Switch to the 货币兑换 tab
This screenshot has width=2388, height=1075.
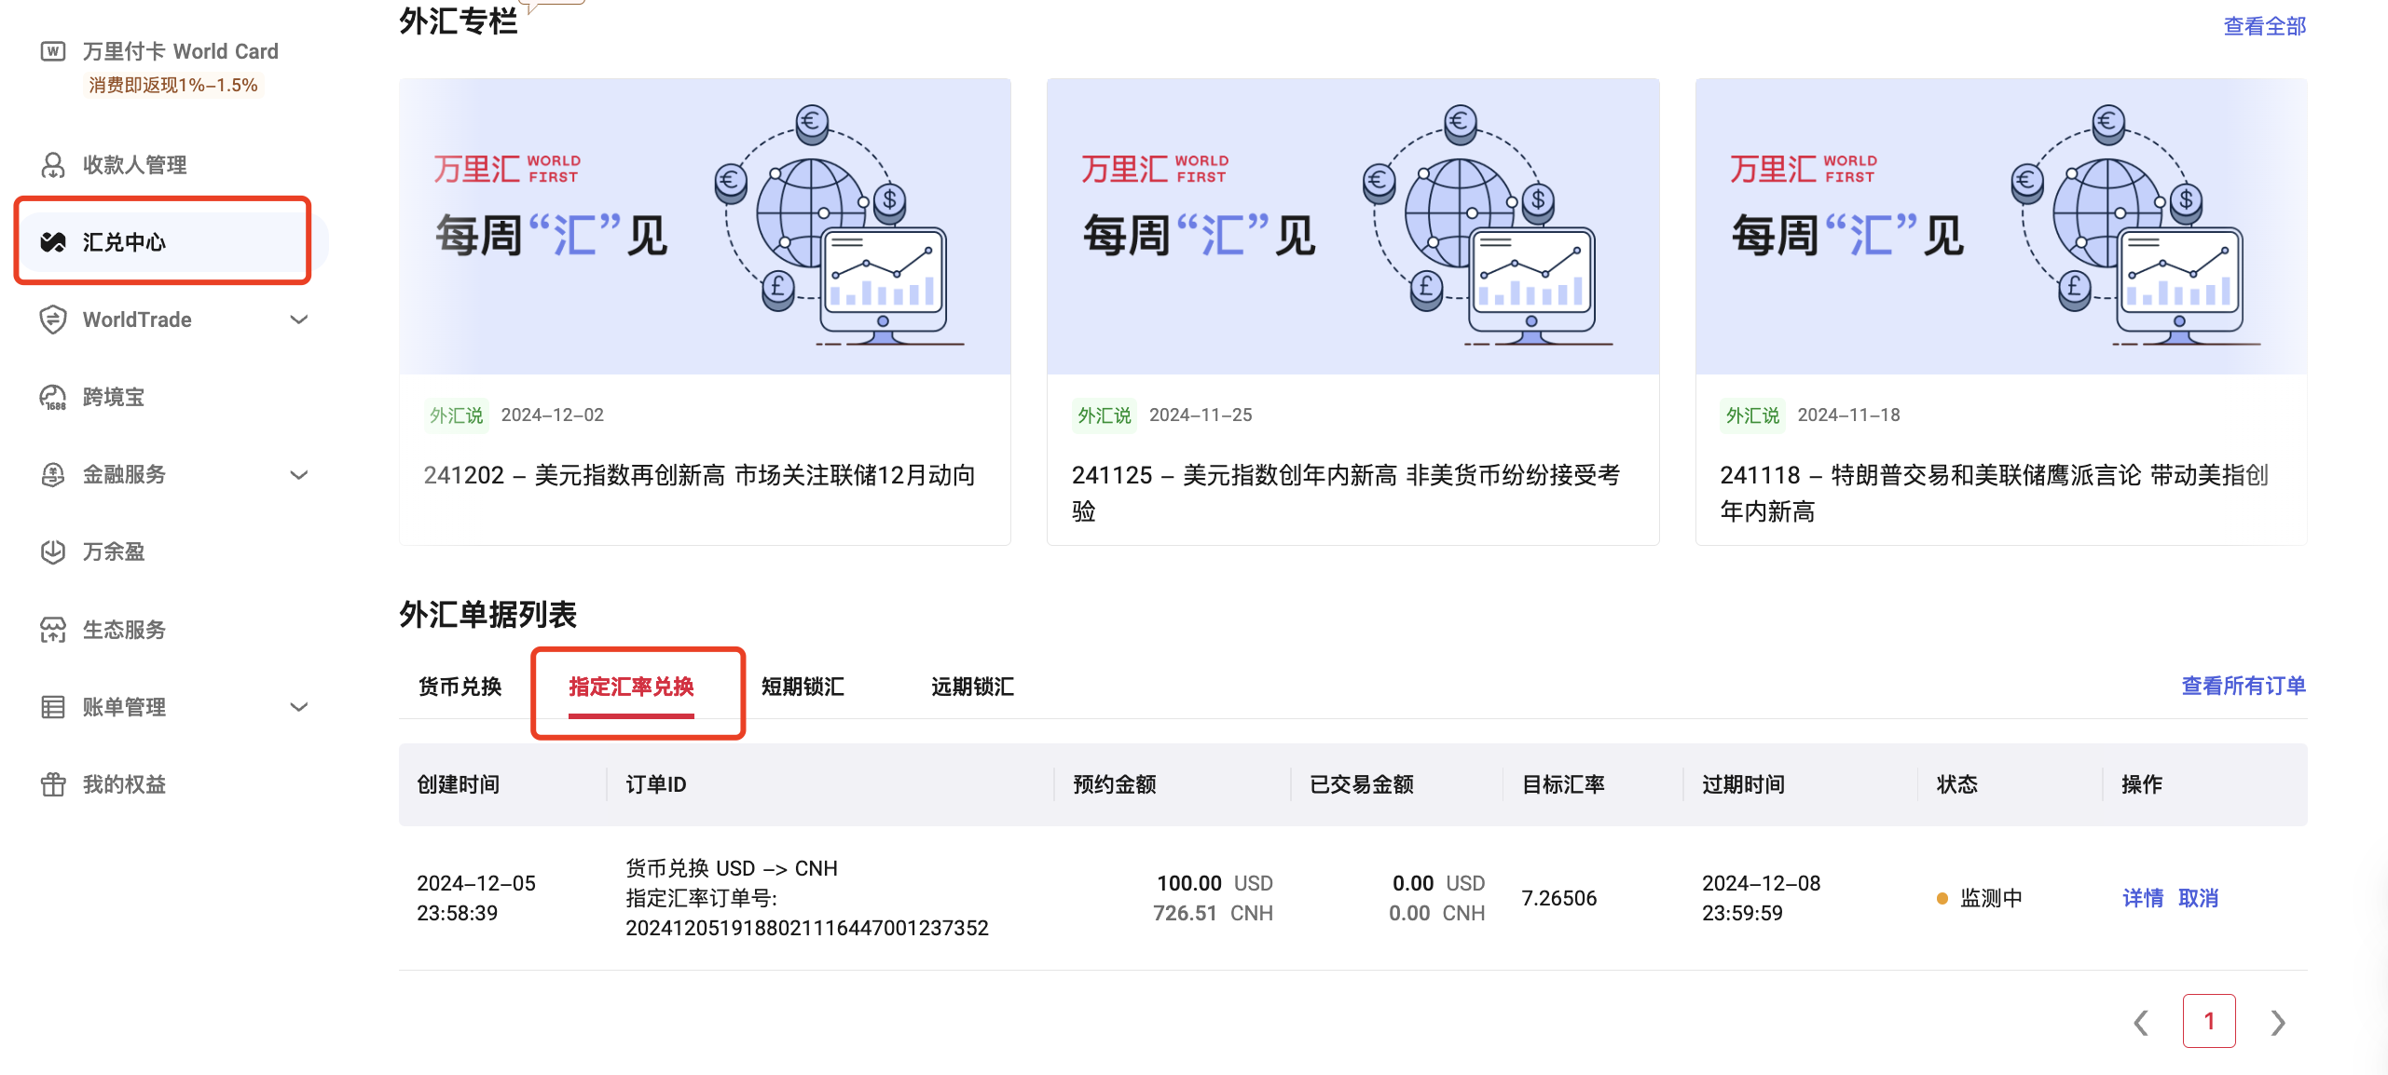(x=460, y=687)
